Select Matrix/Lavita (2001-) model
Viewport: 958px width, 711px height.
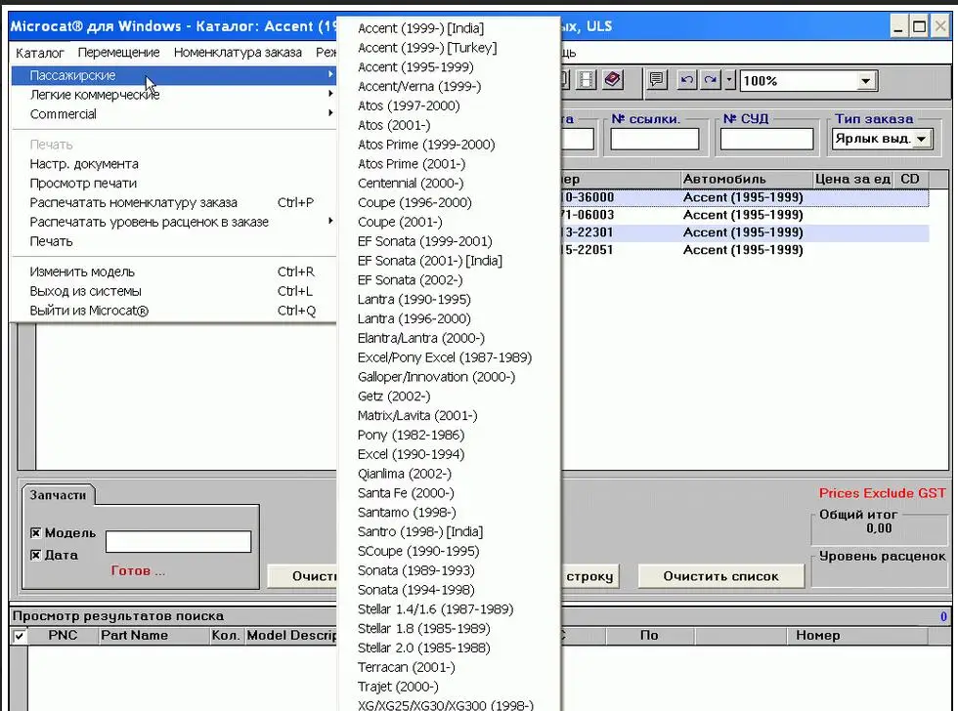pos(449,416)
